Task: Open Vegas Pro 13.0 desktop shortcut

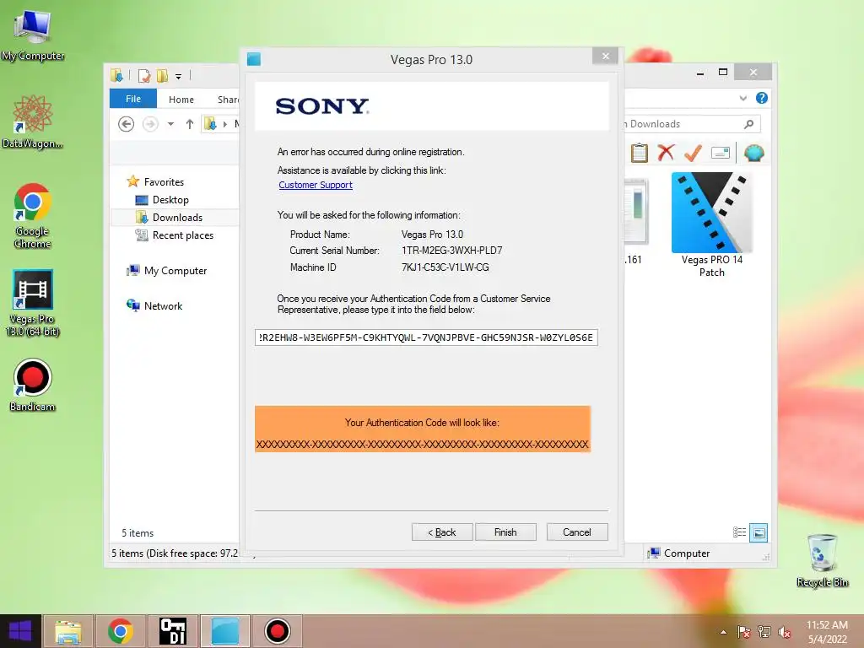Action: coord(33,303)
